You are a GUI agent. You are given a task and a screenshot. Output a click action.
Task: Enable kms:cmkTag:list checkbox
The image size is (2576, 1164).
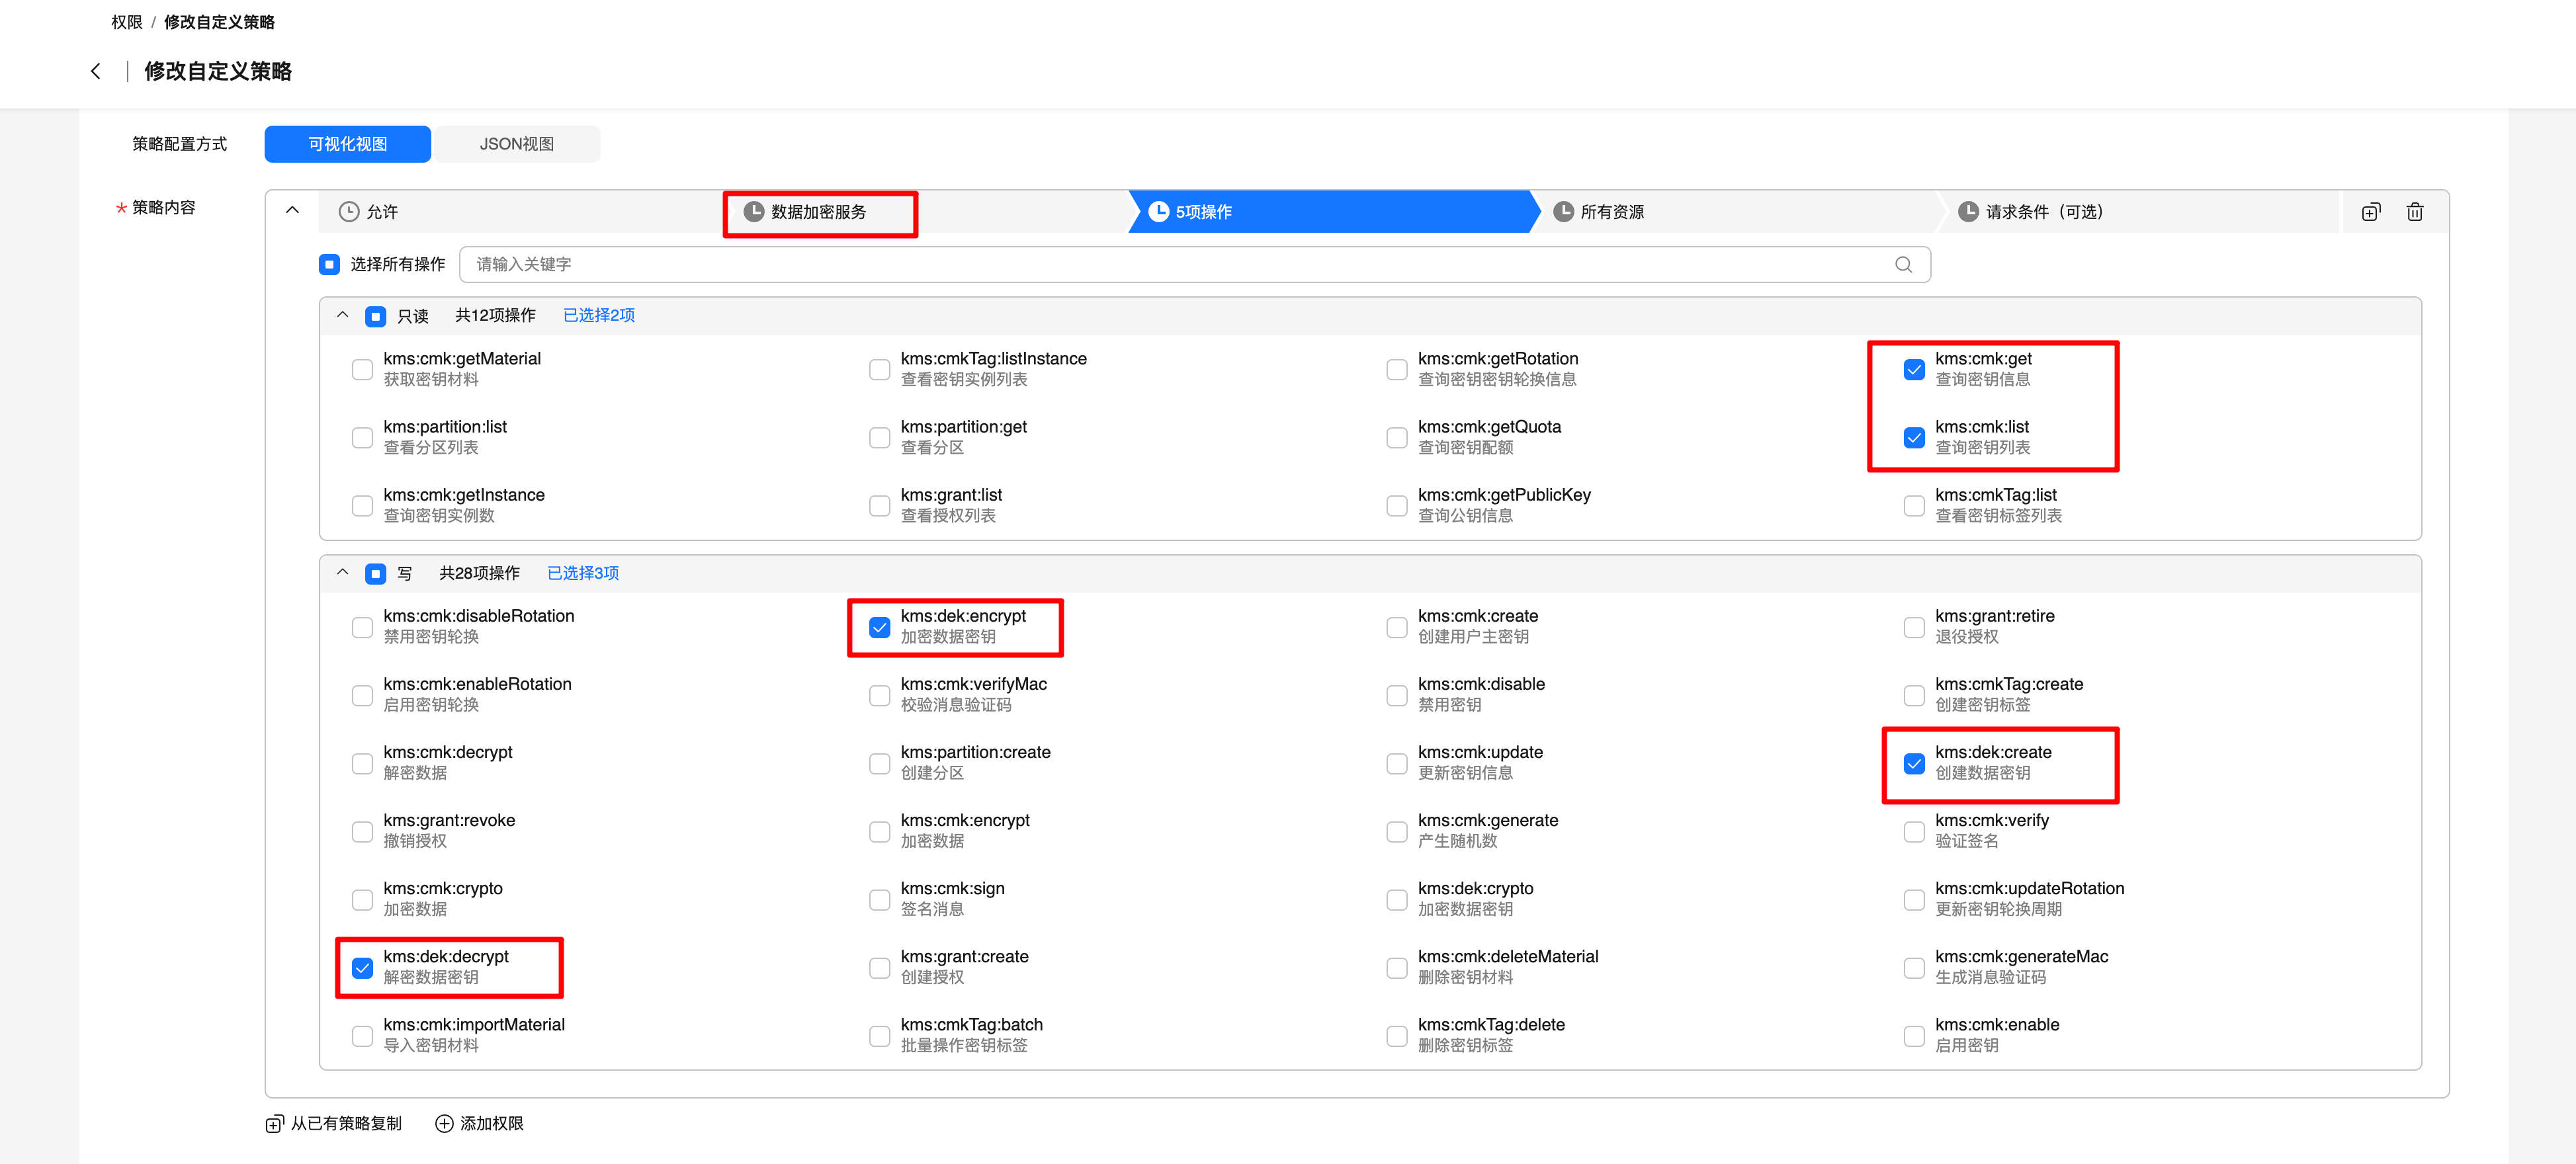coord(1914,506)
